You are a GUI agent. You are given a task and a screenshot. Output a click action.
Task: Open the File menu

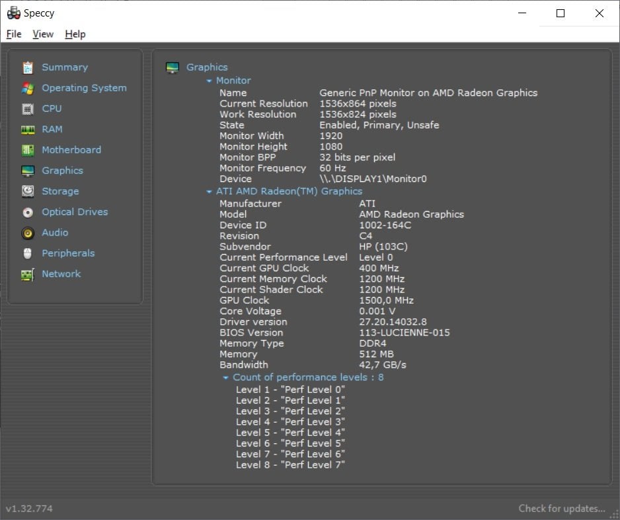pyautogui.click(x=14, y=34)
